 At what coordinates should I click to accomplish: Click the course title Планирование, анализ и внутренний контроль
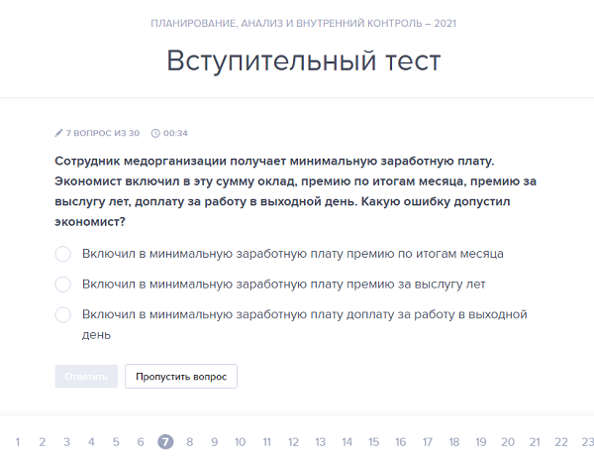(304, 24)
